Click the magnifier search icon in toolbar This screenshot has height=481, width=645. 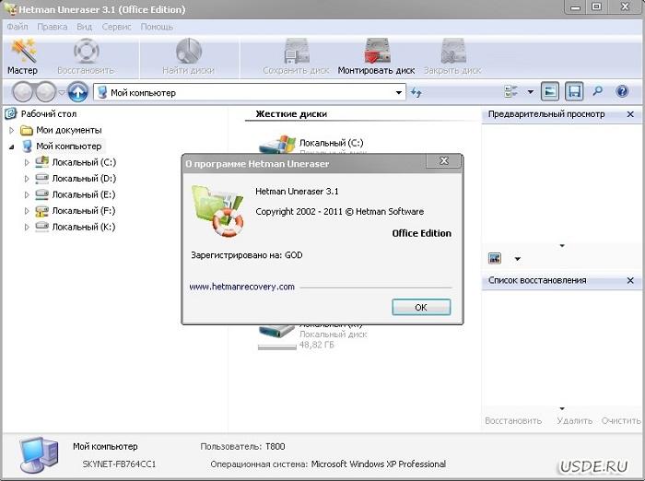597,92
